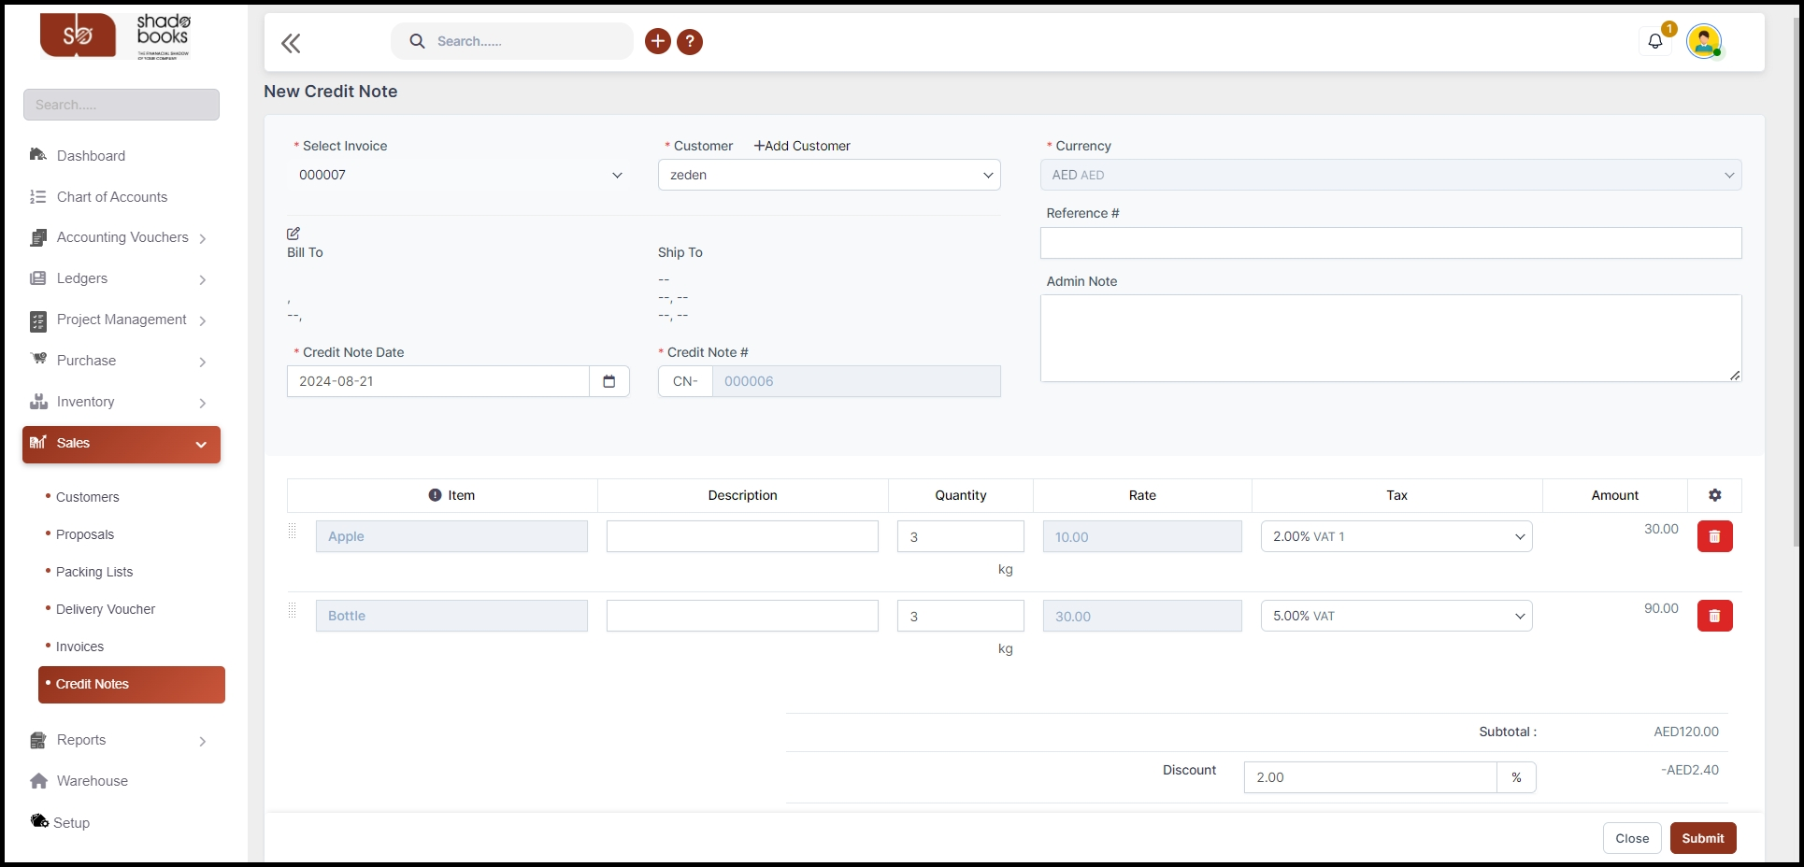
Task: Click drag handle of Bottle row
Action: [293, 610]
